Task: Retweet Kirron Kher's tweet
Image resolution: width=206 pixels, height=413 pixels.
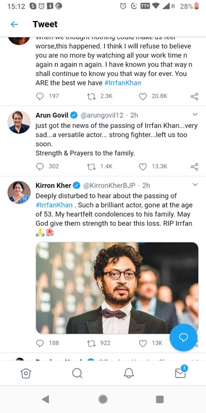Action: [91, 343]
